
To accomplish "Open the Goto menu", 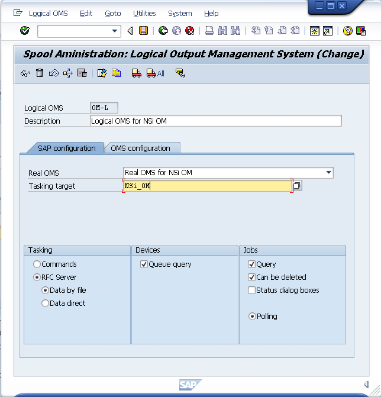I will (x=112, y=13).
